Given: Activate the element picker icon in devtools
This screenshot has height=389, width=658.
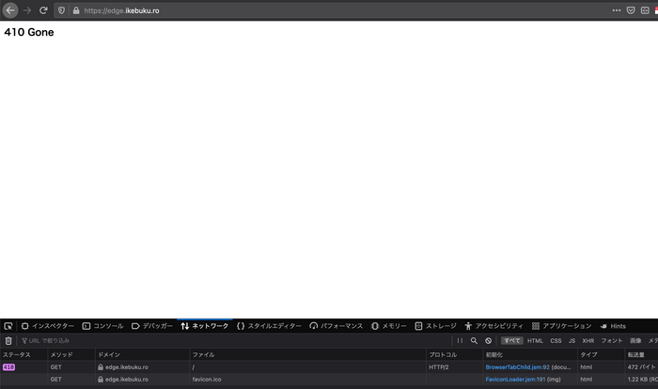Looking at the screenshot, I should [x=8, y=326].
